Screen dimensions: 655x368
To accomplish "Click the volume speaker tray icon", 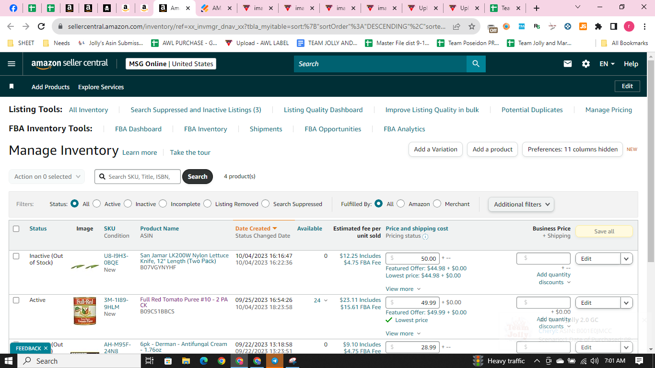I will click(595, 361).
